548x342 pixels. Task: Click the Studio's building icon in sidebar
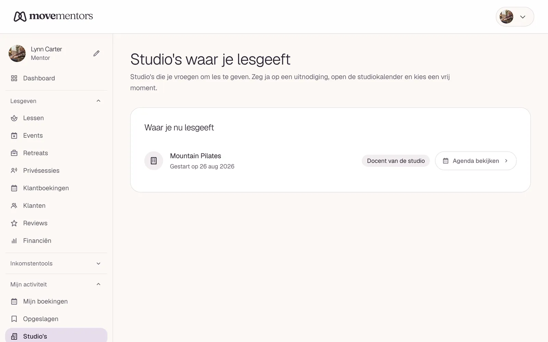14,337
